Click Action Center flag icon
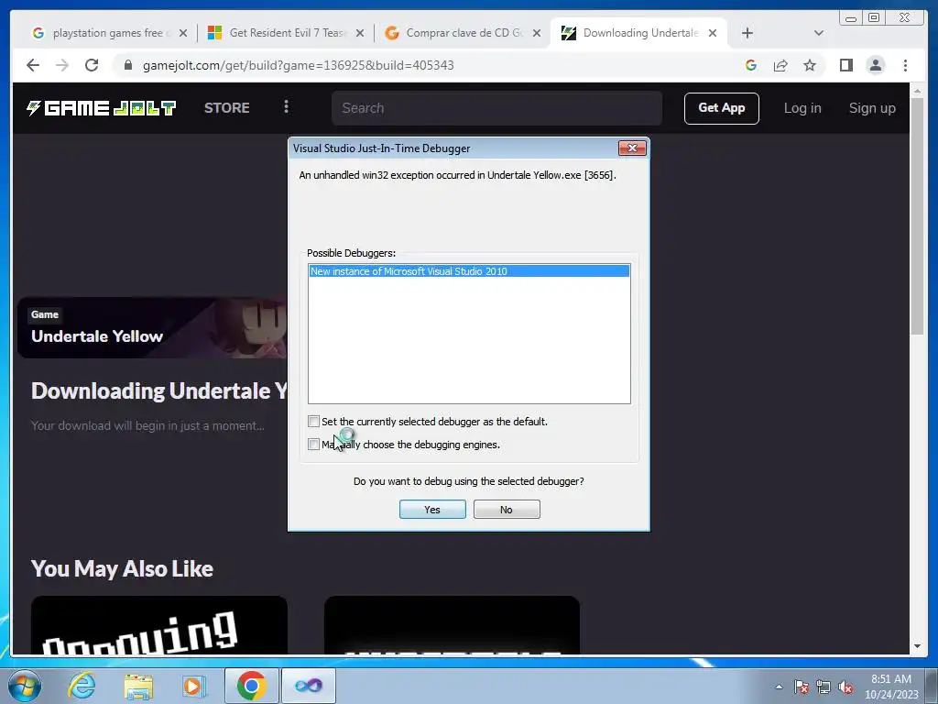 pyautogui.click(x=802, y=687)
